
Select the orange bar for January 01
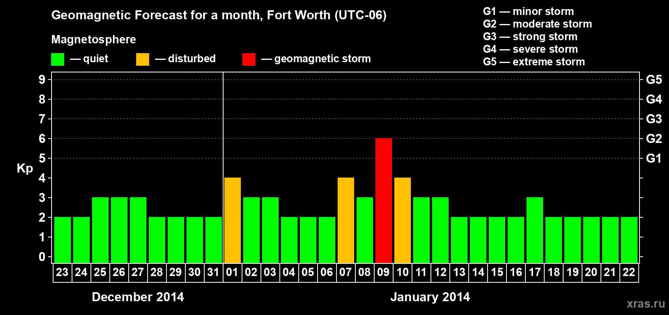(x=233, y=220)
